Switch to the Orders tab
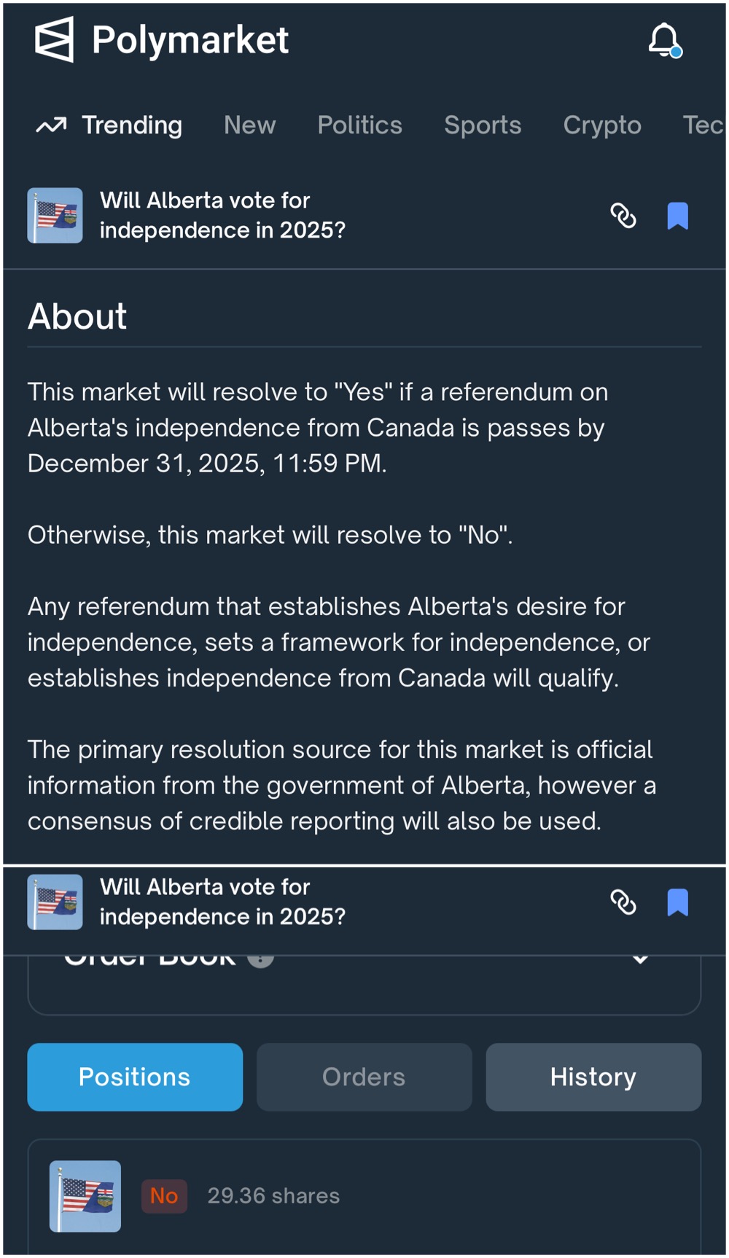The height and width of the screenshot is (1258, 729). click(364, 1077)
